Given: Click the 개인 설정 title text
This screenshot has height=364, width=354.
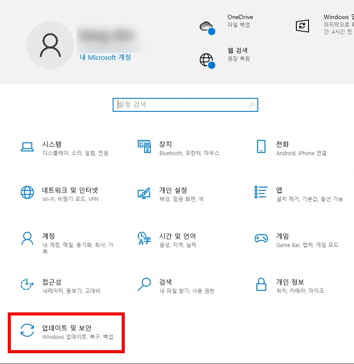Looking at the screenshot, I should coord(173,190).
